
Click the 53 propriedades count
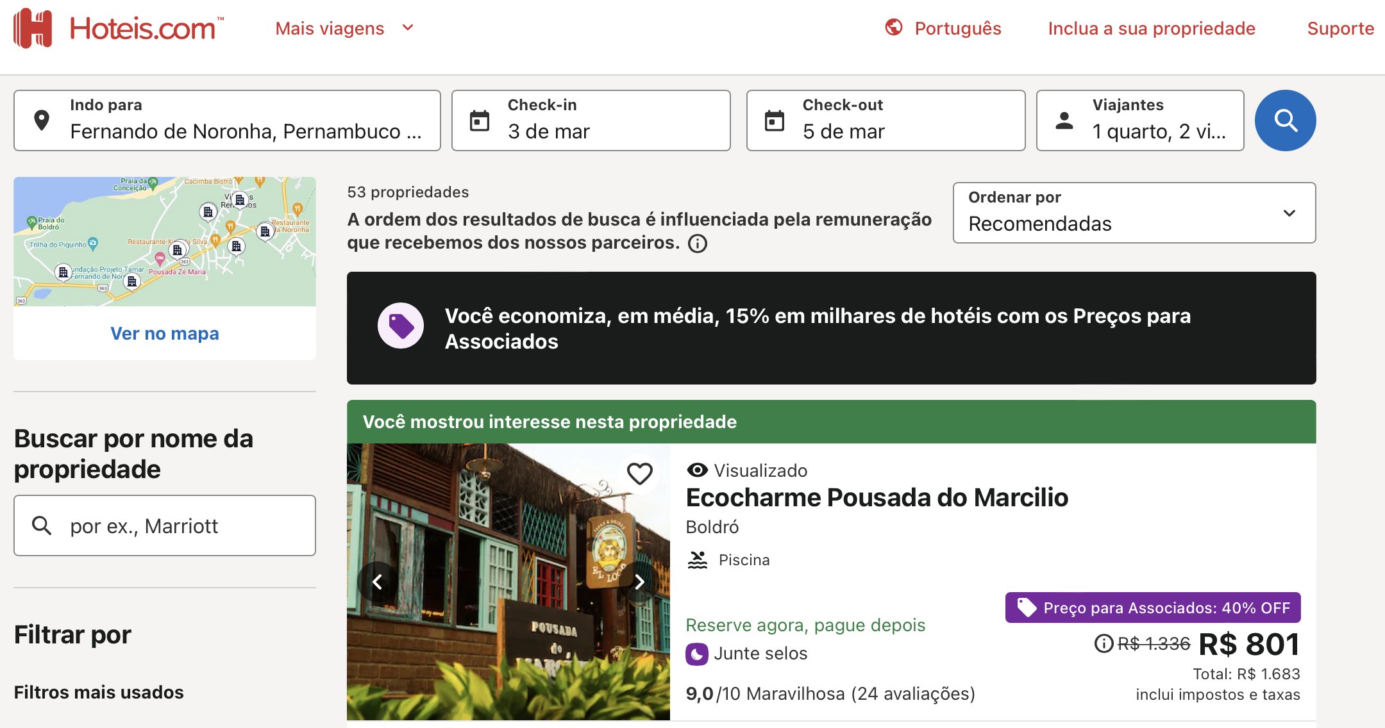tap(408, 192)
